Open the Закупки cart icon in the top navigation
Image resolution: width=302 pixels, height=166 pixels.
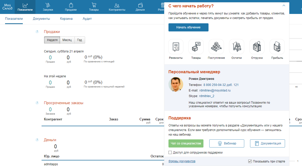(x=48, y=5)
